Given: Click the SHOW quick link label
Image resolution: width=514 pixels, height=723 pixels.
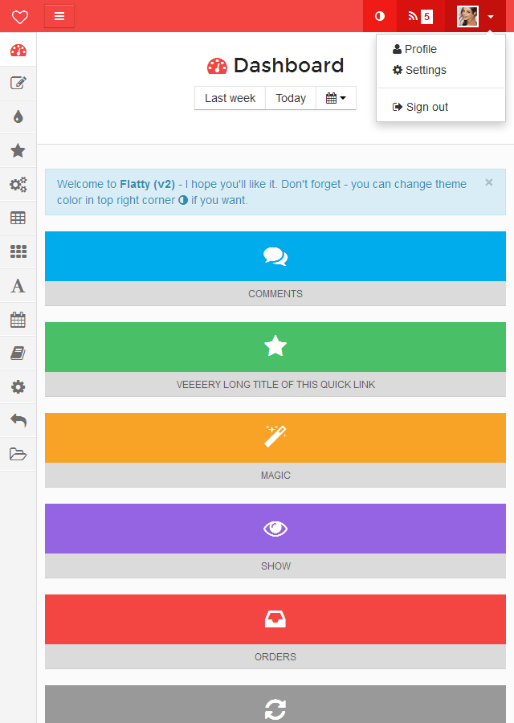Looking at the screenshot, I should [x=275, y=566].
